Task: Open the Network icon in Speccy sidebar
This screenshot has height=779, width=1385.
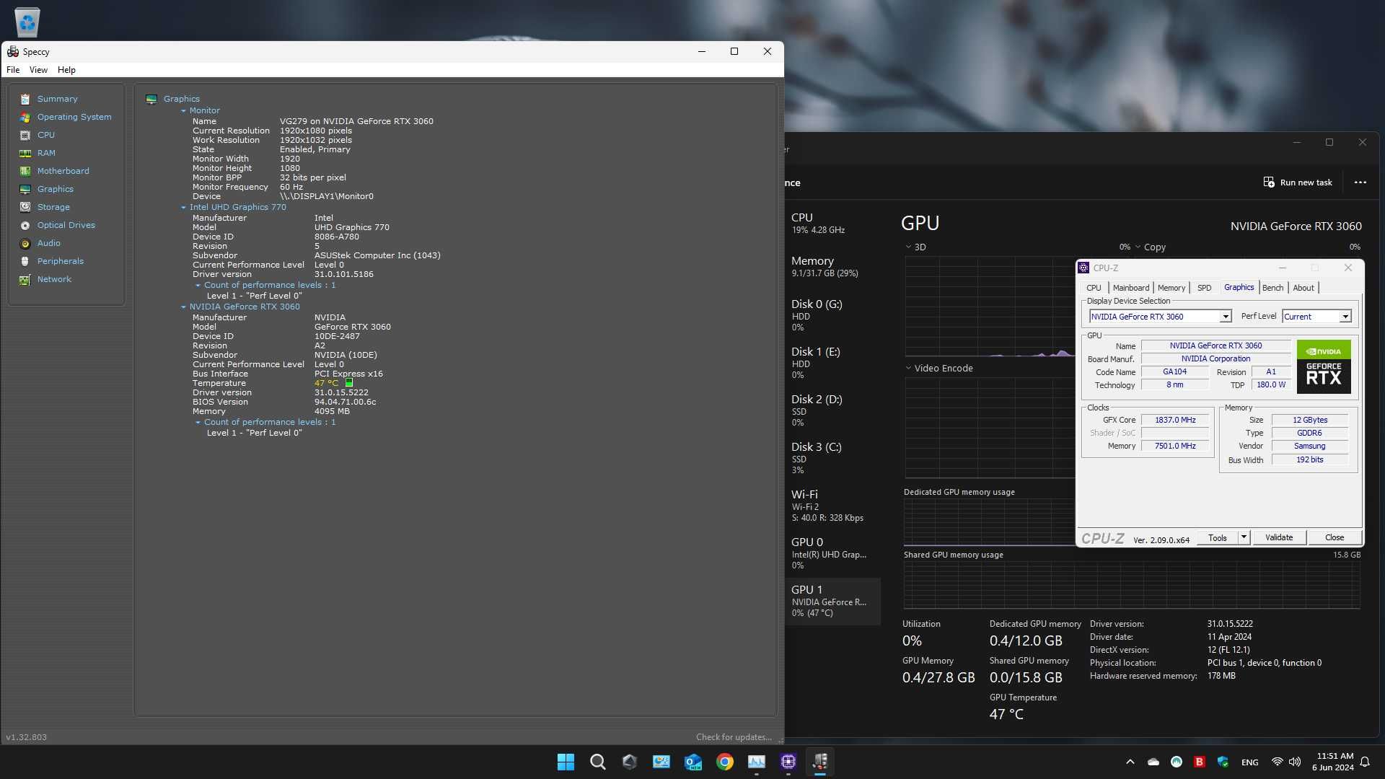Action: pos(25,279)
